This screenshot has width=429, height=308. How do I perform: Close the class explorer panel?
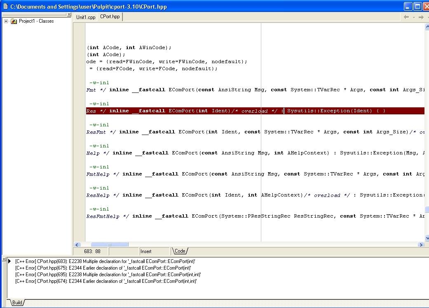(69, 14)
